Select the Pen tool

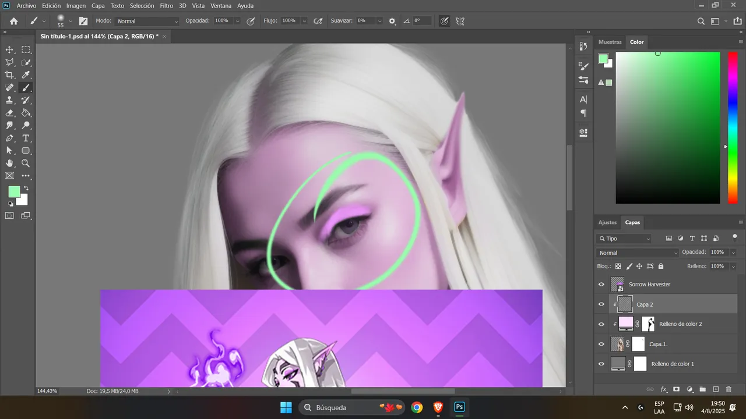coord(10,138)
